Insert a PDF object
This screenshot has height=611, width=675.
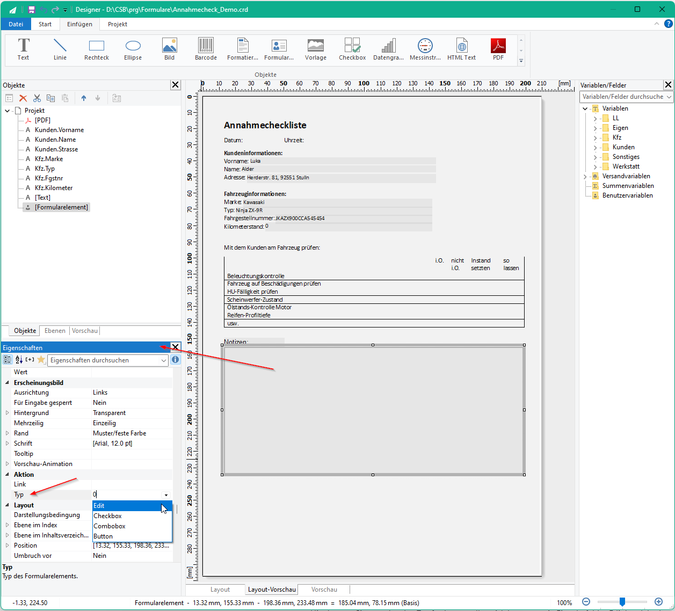click(x=498, y=49)
